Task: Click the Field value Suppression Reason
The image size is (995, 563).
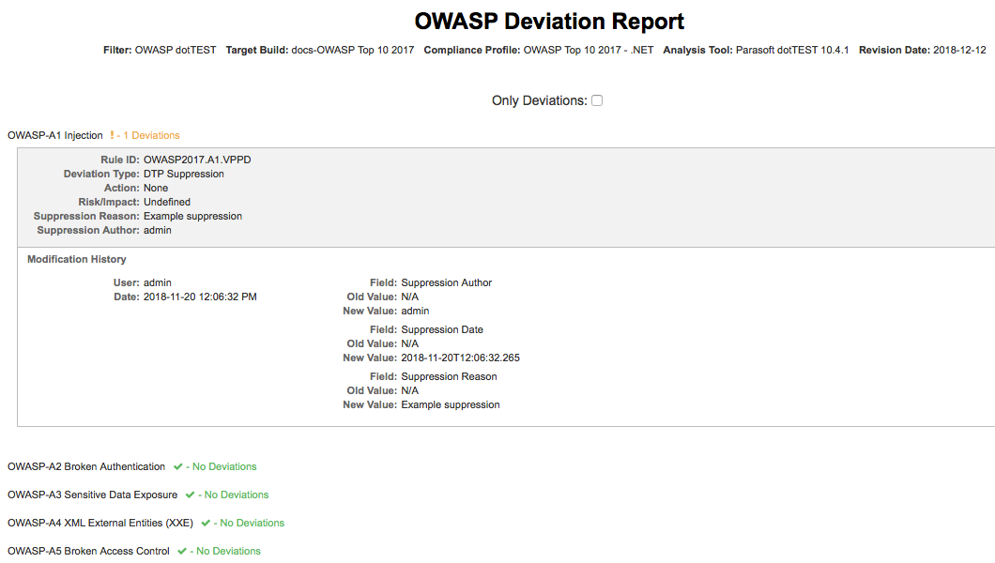Action: (x=449, y=376)
